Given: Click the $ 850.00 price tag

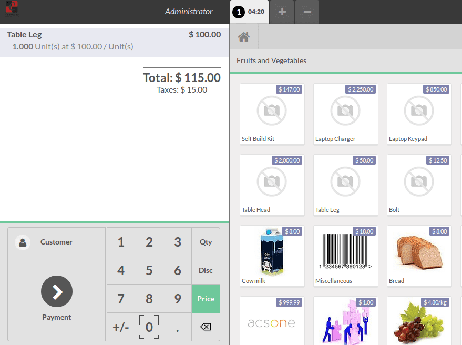Looking at the screenshot, I should pos(436,89).
